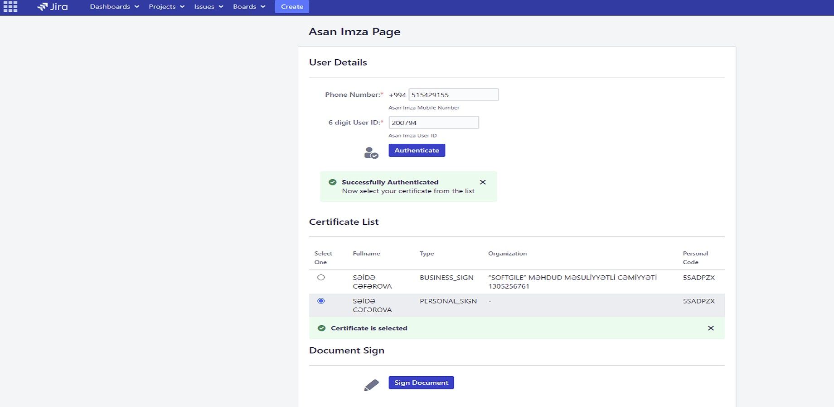834x407 pixels.
Task: Select the BUSINESS_SIGN certificate radio button
Action: 321,278
